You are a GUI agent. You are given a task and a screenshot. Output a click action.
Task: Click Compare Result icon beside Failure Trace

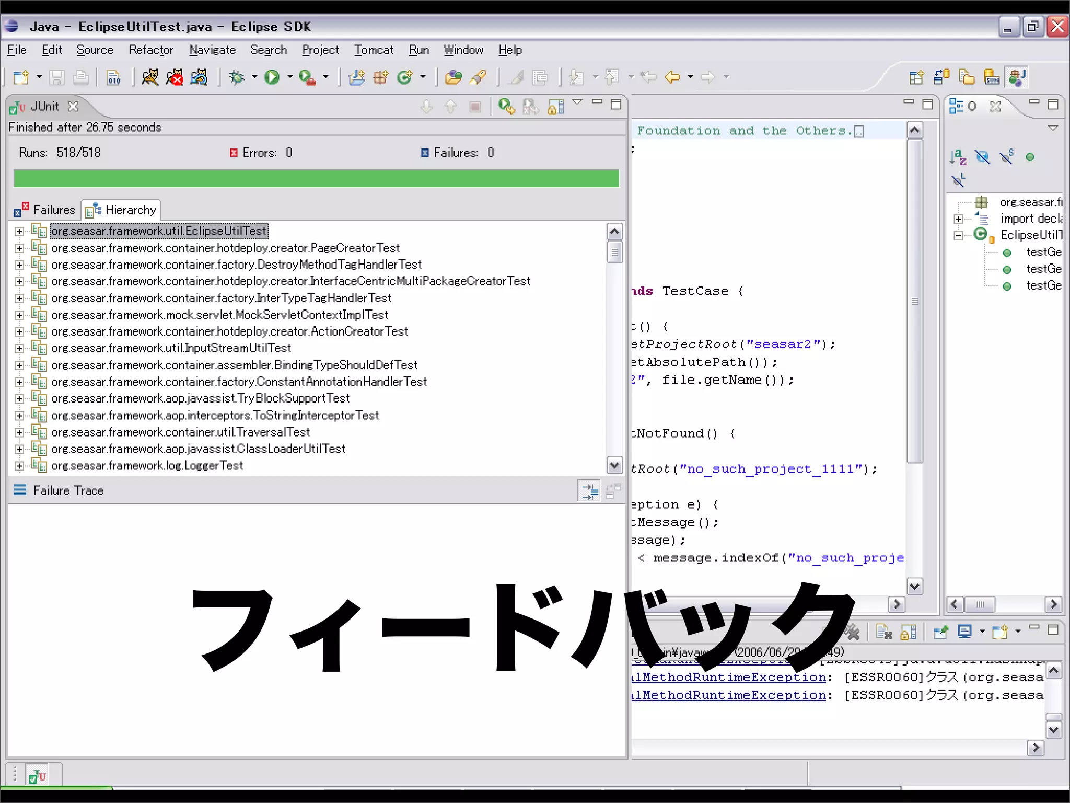pyautogui.click(x=613, y=491)
